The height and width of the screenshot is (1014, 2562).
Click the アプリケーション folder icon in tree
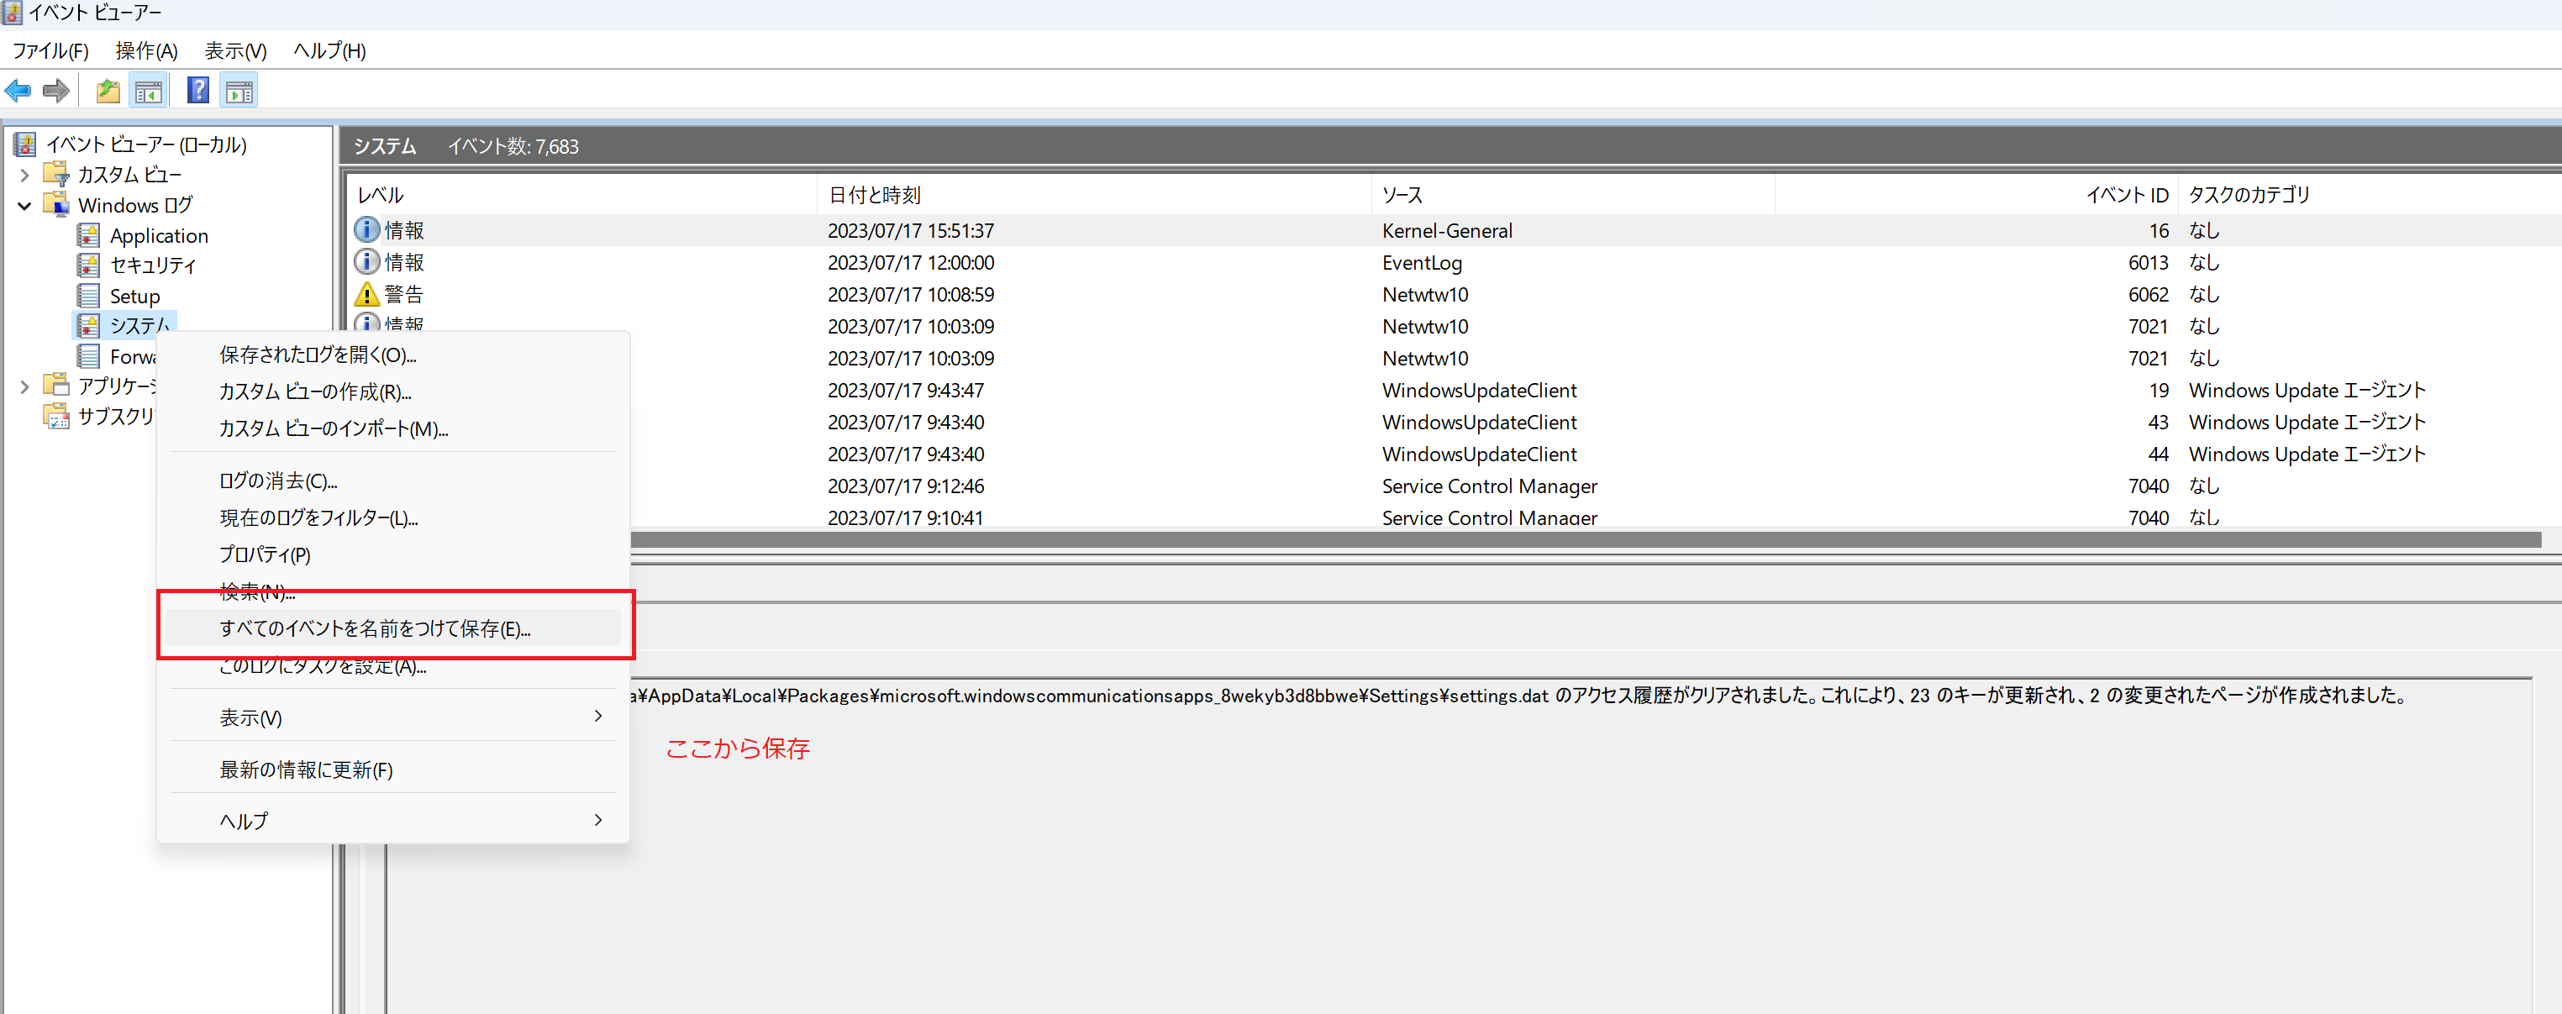tap(56, 386)
